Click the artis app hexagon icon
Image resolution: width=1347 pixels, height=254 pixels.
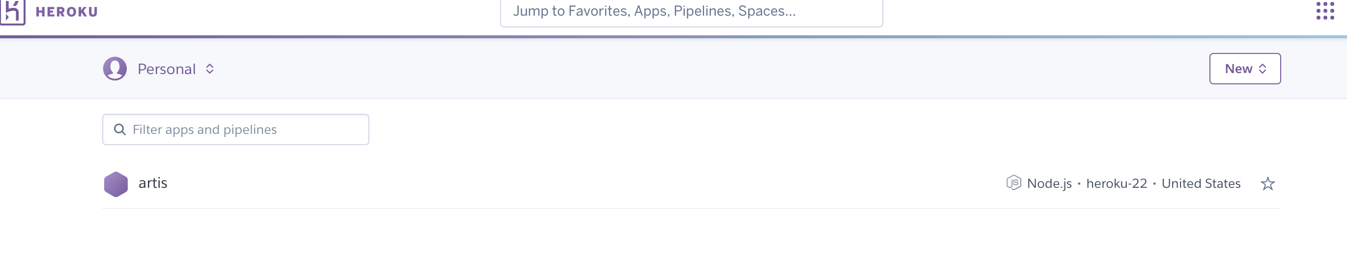coord(116,184)
